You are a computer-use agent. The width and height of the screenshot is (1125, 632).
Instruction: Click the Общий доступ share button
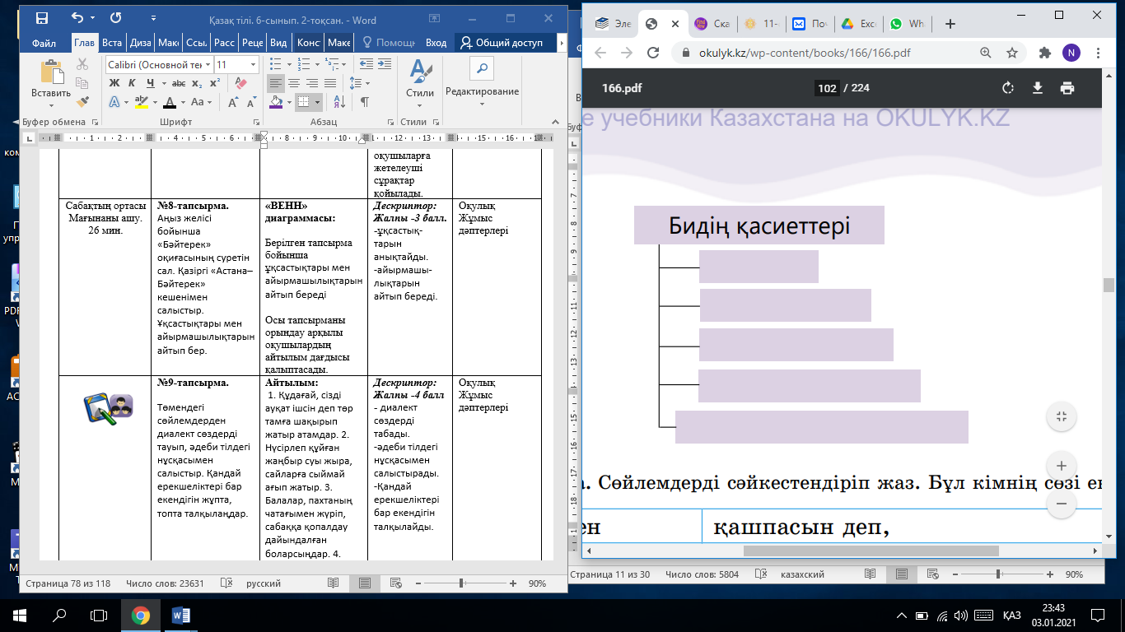[x=503, y=43]
